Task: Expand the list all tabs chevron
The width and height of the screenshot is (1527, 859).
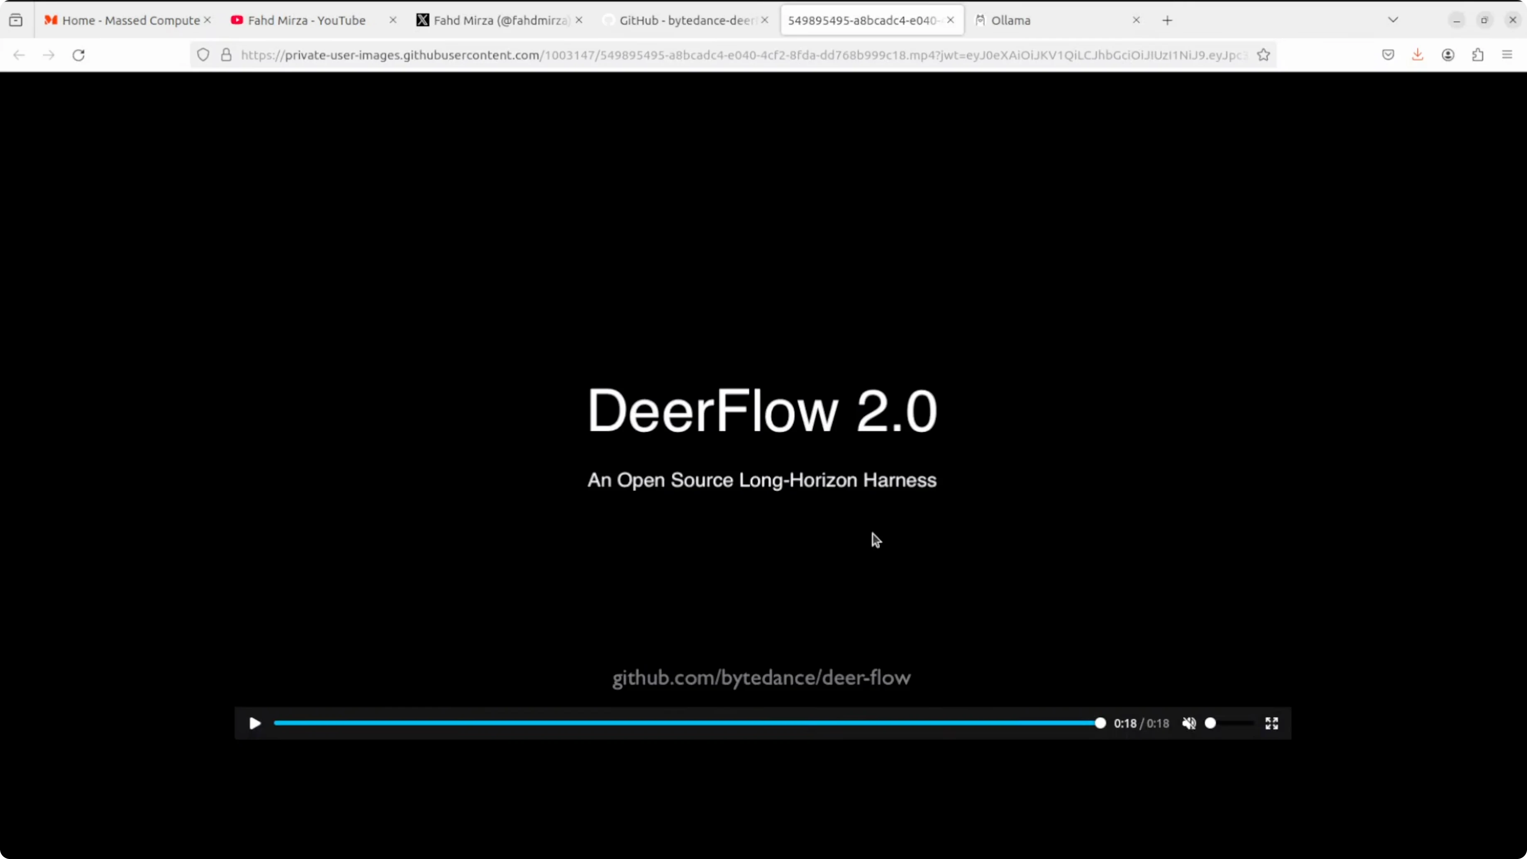Action: [1393, 20]
